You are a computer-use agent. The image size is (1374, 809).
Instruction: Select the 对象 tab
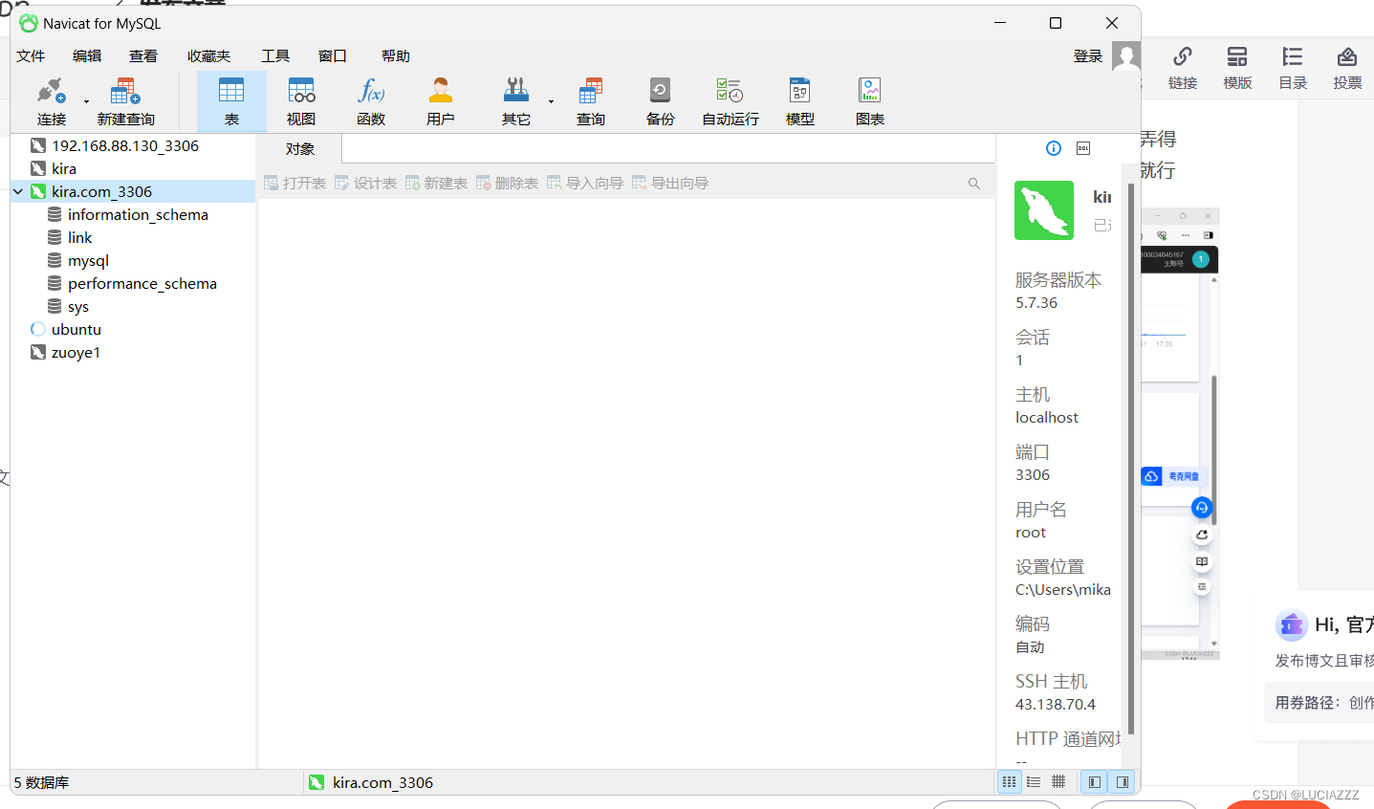tap(300, 149)
